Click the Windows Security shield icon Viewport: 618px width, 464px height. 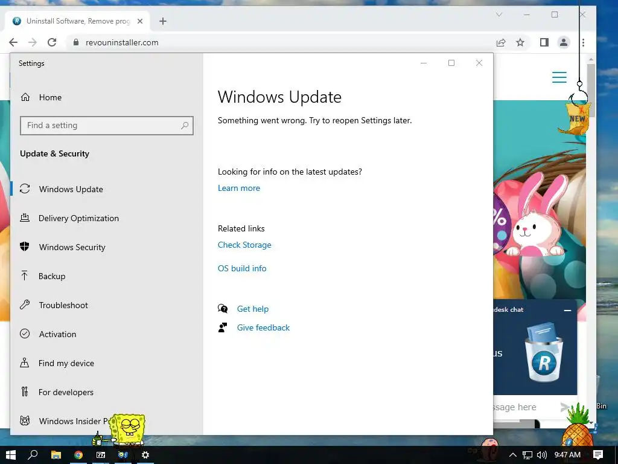pyautogui.click(x=24, y=246)
